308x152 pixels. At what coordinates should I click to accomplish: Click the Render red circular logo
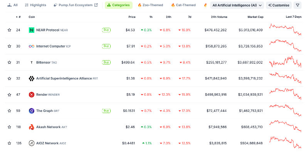tap(32, 95)
